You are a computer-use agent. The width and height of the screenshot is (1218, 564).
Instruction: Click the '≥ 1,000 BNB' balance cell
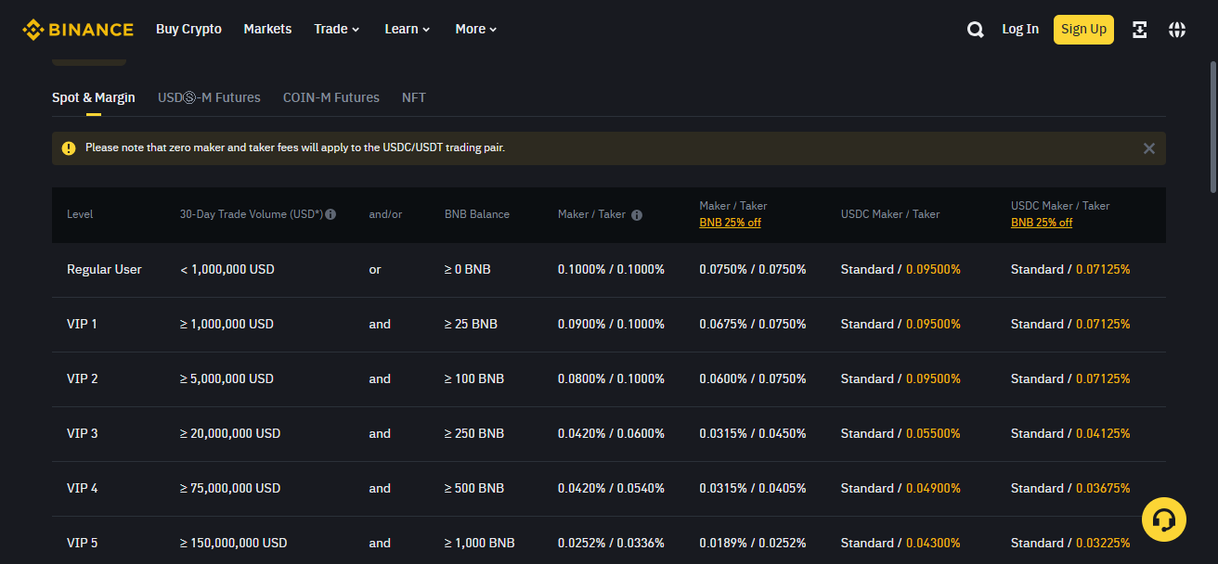tap(480, 543)
